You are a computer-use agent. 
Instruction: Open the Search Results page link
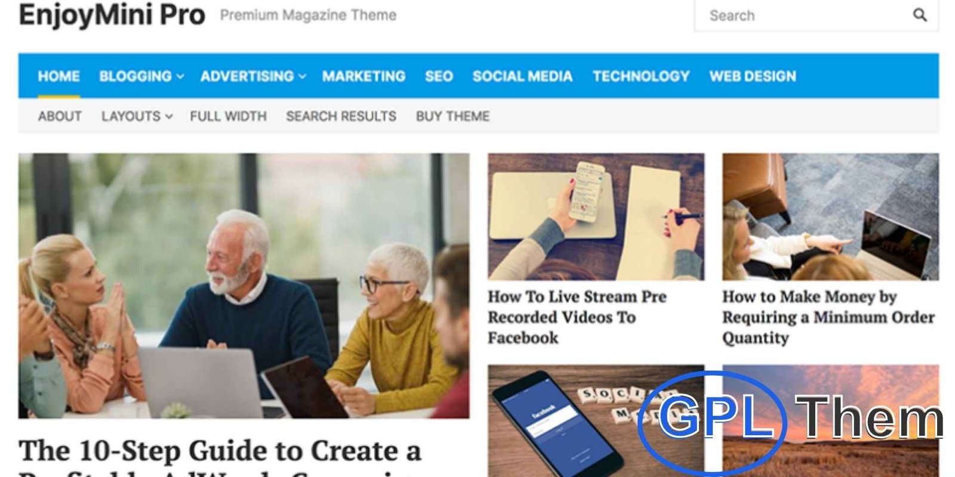click(x=341, y=116)
